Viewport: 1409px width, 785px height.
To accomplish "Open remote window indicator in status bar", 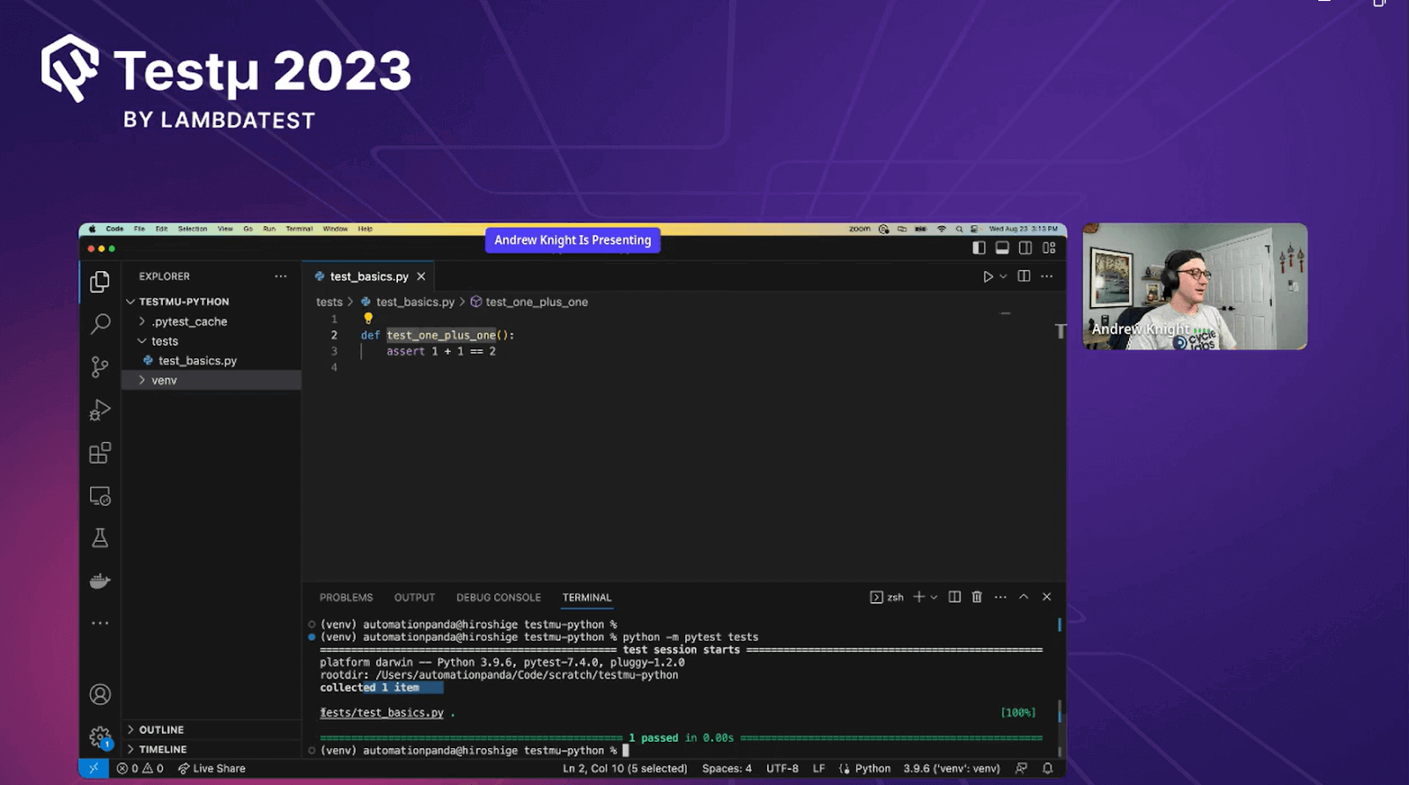I will [93, 768].
